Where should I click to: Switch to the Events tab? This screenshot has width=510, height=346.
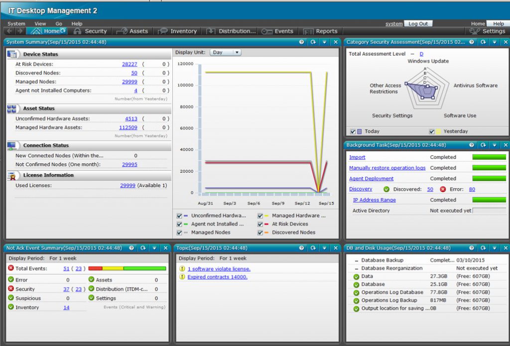[277, 31]
